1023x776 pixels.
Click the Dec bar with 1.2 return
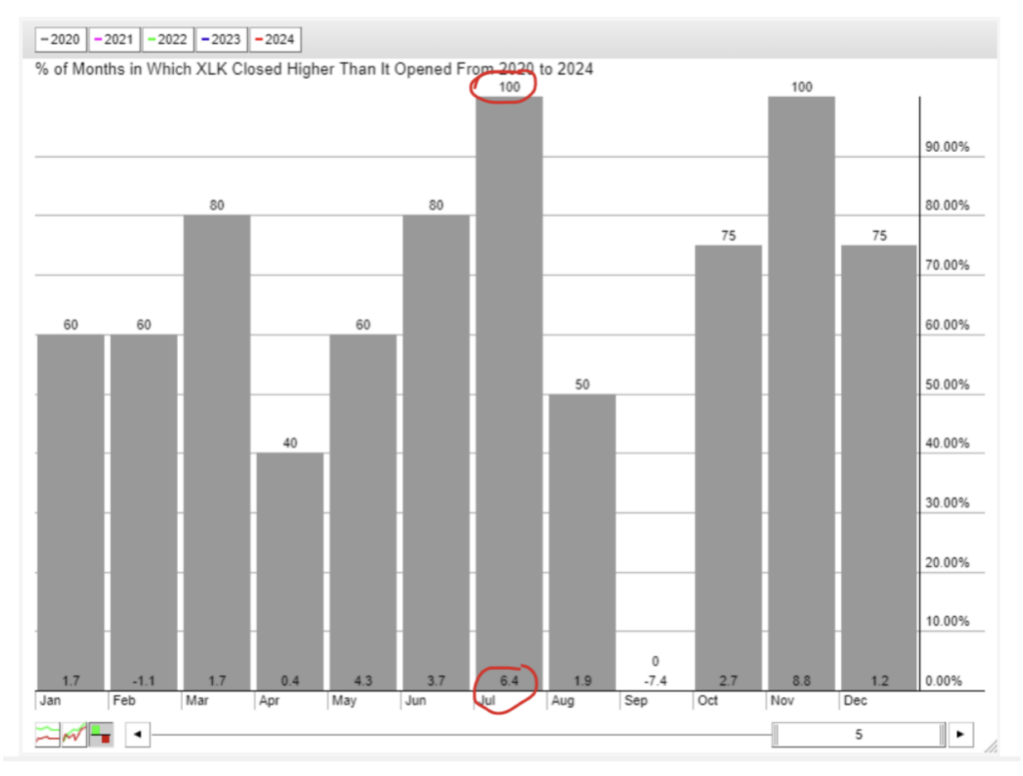pyautogui.click(x=879, y=467)
